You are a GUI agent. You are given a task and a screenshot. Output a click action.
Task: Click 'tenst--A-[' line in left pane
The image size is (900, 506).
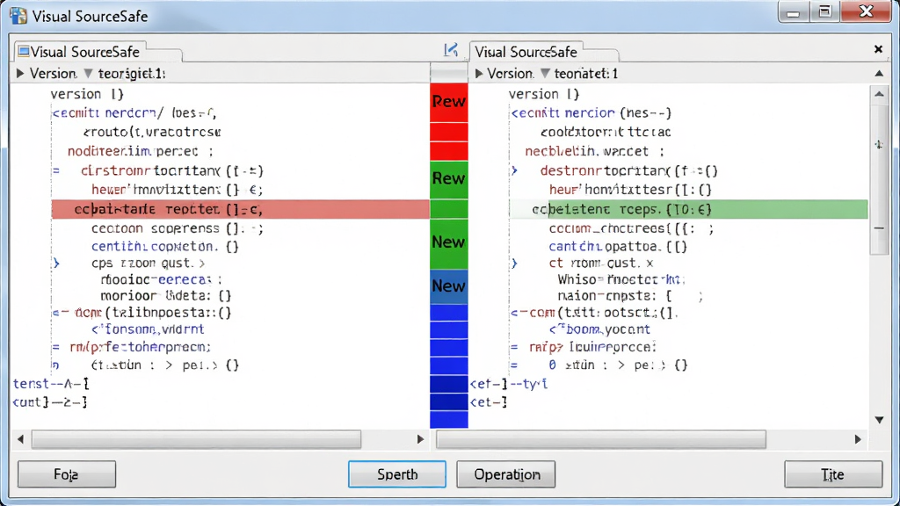coord(51,384)
